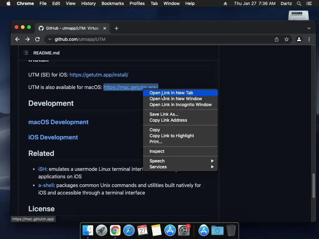Click the README.md file name header

46,53
